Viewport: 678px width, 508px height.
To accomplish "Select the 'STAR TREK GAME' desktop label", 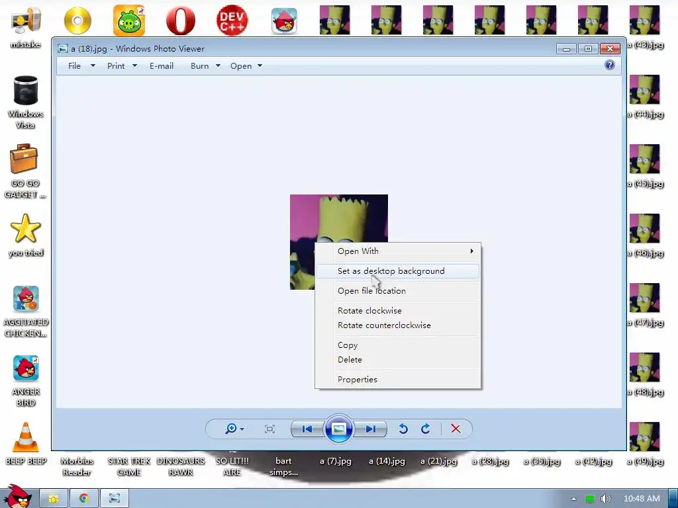I will [x=129, y=466].
